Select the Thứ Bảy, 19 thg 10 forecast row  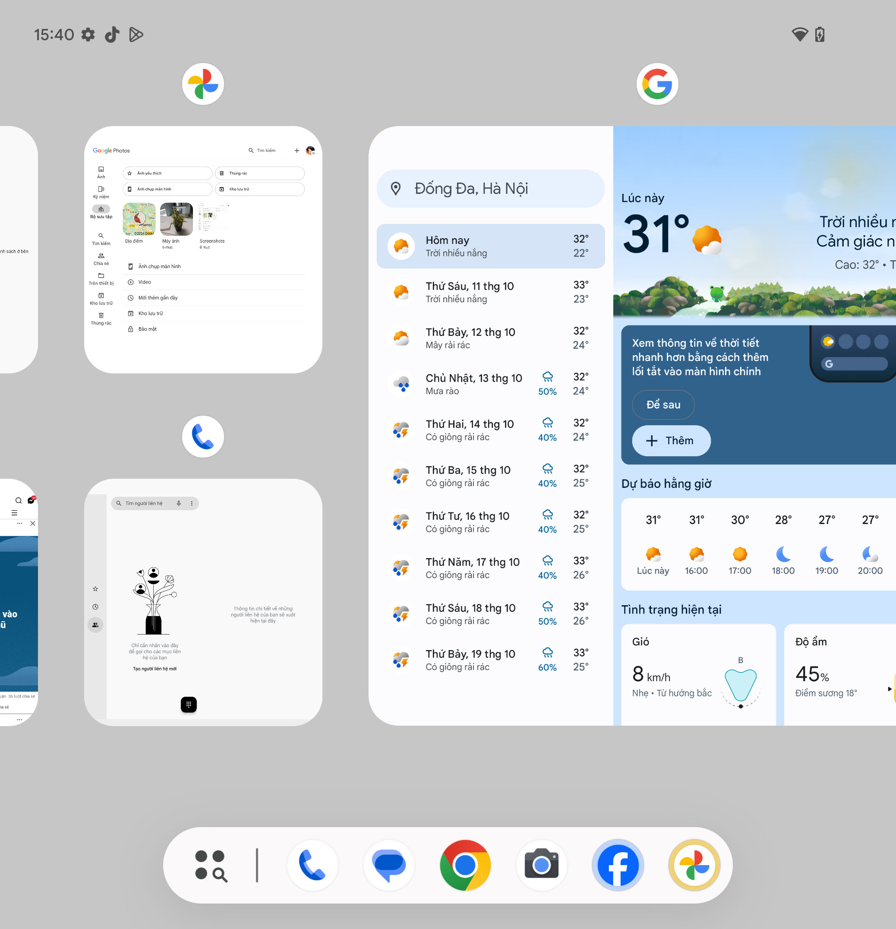490,660
